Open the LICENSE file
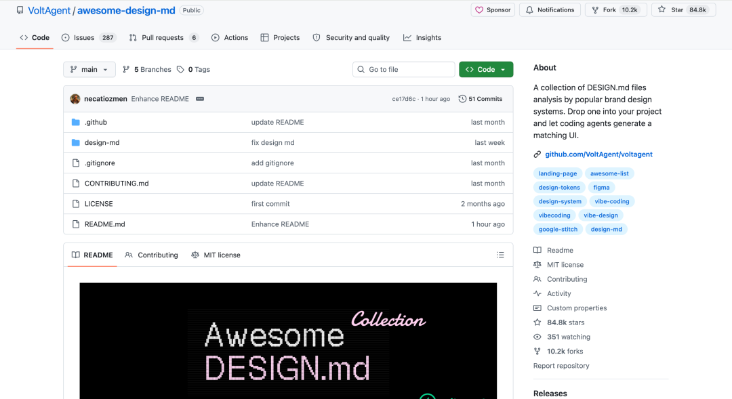Screen dimensions: 732x399 98,204
